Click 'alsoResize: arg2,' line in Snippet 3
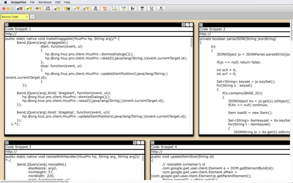The height and width of the screenshot is (183, 293). (x=42, y=168)
